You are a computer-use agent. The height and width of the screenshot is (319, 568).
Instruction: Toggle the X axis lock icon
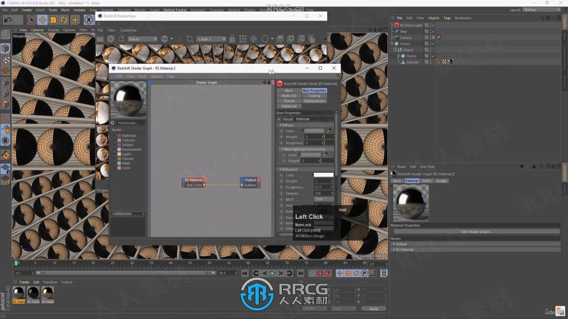(89, 20)
